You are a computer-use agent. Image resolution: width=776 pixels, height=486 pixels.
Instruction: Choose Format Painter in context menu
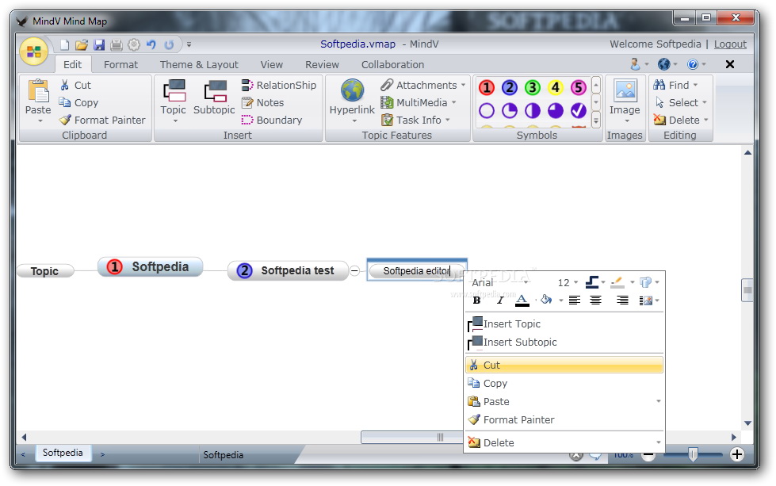[564, 419]
